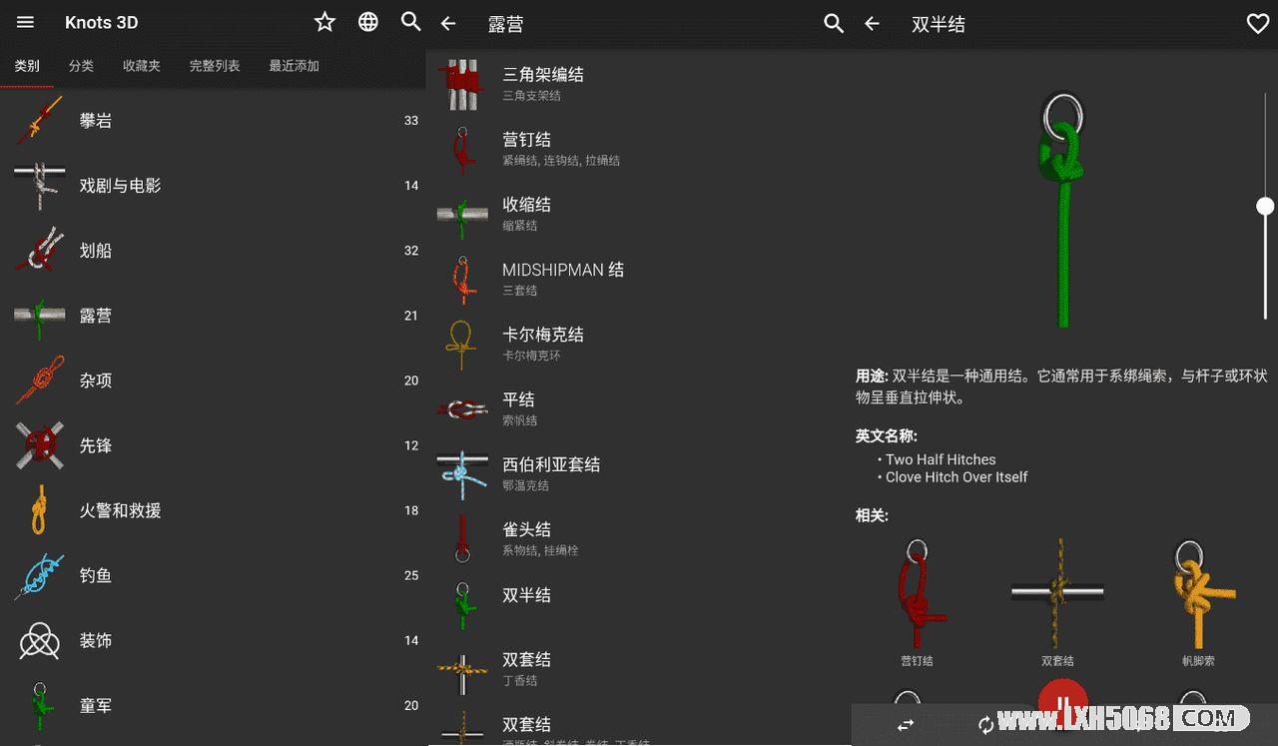Open the 钓鱼 category
Screen dimensions: 1278x746
[x=213, y=576]
